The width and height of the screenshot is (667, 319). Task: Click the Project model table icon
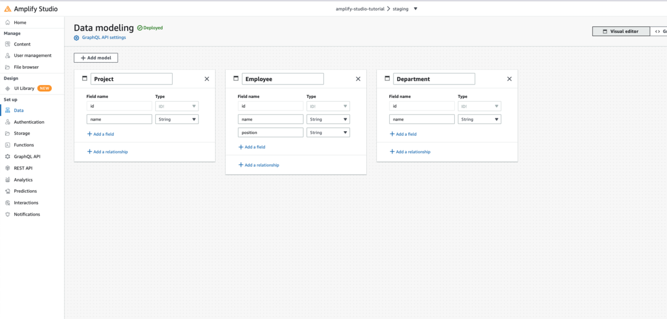point(84,79)
